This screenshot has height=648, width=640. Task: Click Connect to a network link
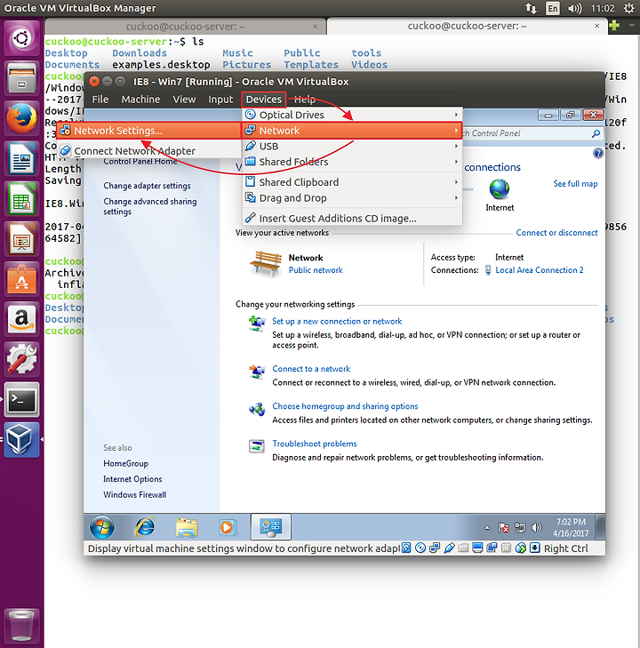point(311,369)
